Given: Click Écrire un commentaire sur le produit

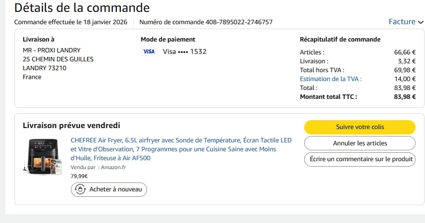Looking at the screenshot, I should point(360,160).
